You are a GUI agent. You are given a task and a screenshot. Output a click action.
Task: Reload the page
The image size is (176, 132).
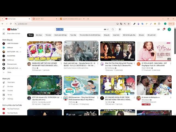click(11, 24)
